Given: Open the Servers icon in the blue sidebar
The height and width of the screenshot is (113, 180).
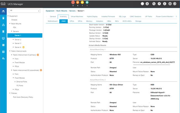Looking at the screenshot, I should tap(3, 18).
